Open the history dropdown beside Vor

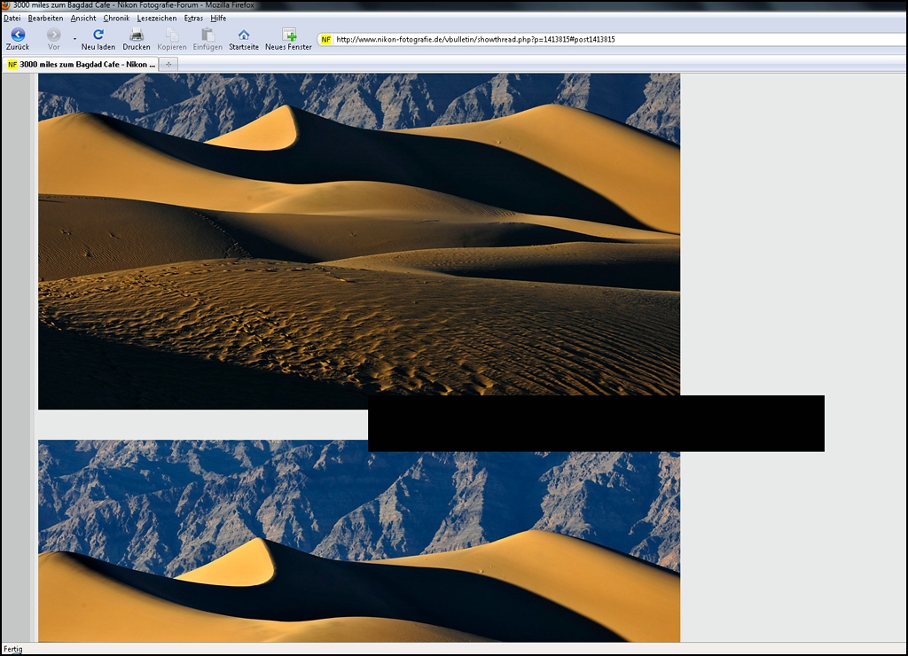point(74,39)
